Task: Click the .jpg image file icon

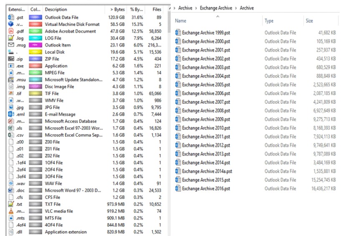Action: pos(11,107)
